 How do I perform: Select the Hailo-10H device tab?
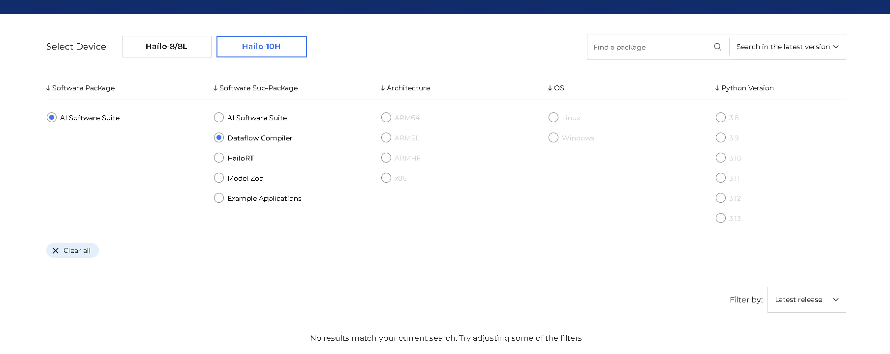point(261,47)
